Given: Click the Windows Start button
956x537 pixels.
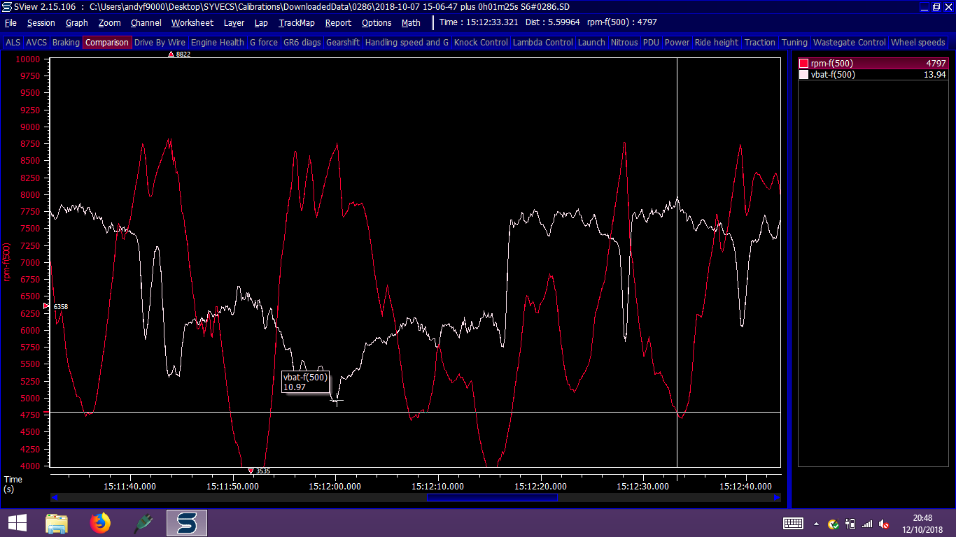Looking at the screenshot, I should [x=17, y=523].
